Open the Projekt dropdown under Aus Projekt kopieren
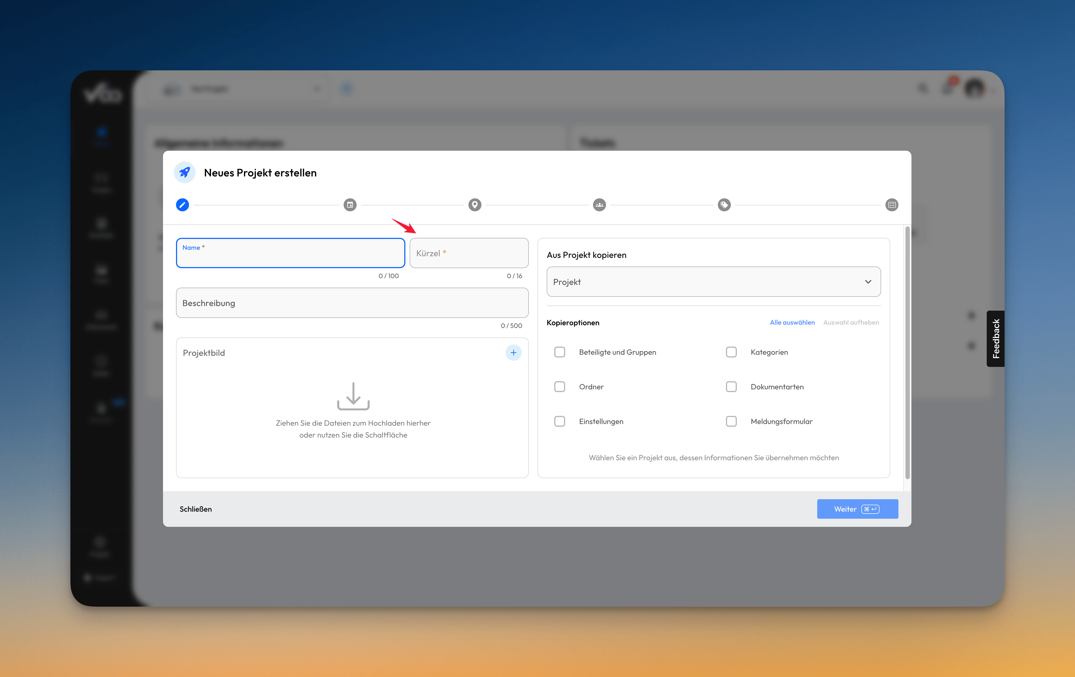This screenshot has width=1075, height=677. 714,281
